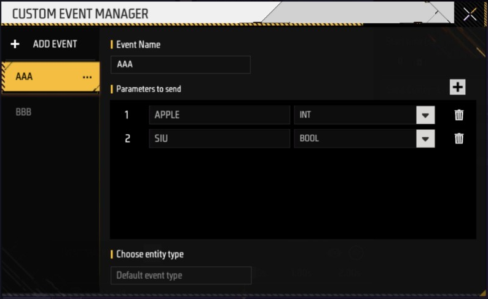Focus the Event Name field containing AAA
Screen dimensions: 488x299
tap(180, 64)
